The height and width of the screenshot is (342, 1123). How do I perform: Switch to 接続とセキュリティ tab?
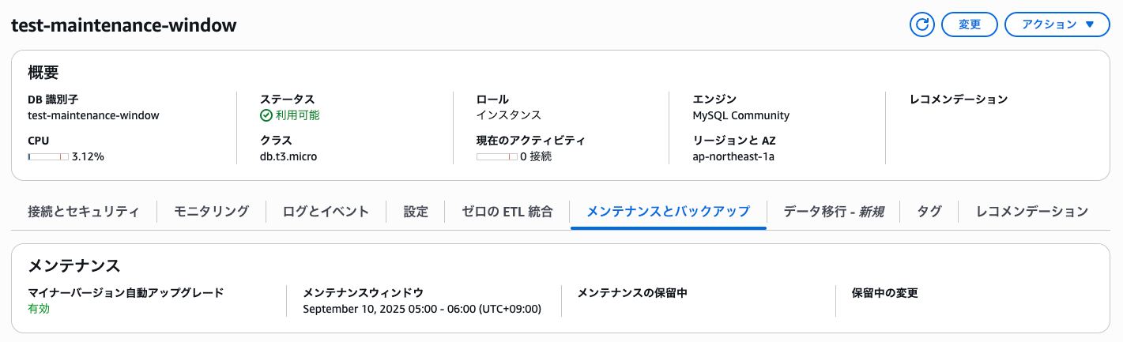(84, 212)
